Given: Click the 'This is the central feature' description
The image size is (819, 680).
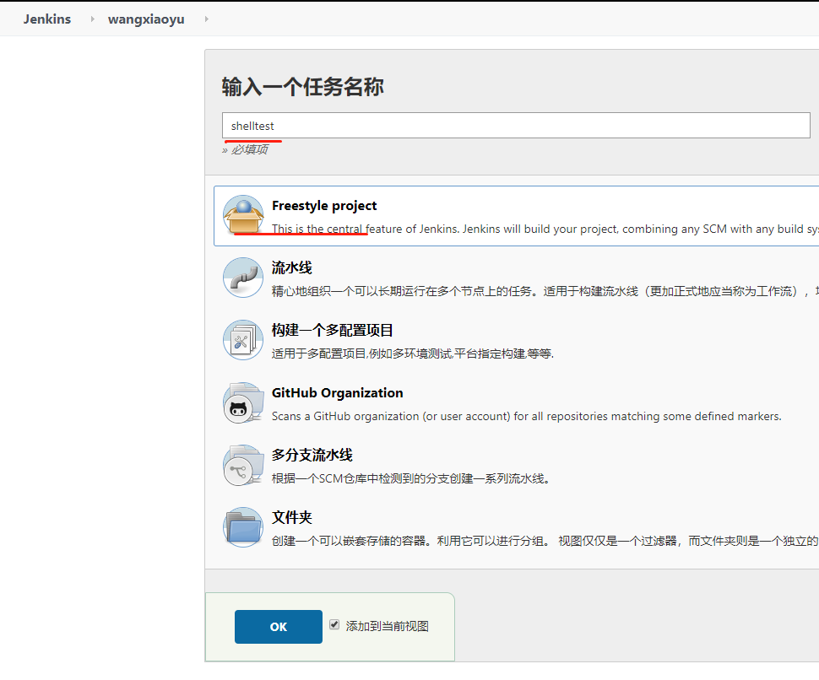Looking at the screenshot, I should 545,229.
